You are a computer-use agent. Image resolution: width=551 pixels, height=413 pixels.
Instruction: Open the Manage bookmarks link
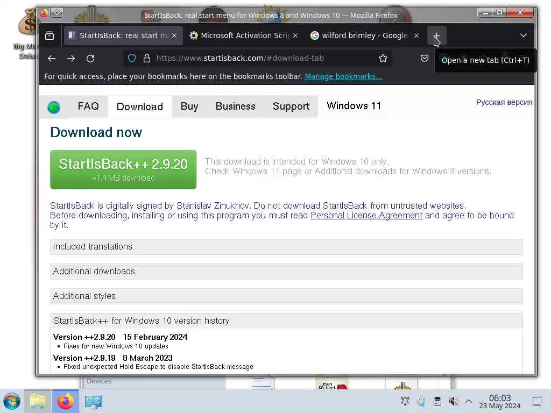tap(343, 76)
